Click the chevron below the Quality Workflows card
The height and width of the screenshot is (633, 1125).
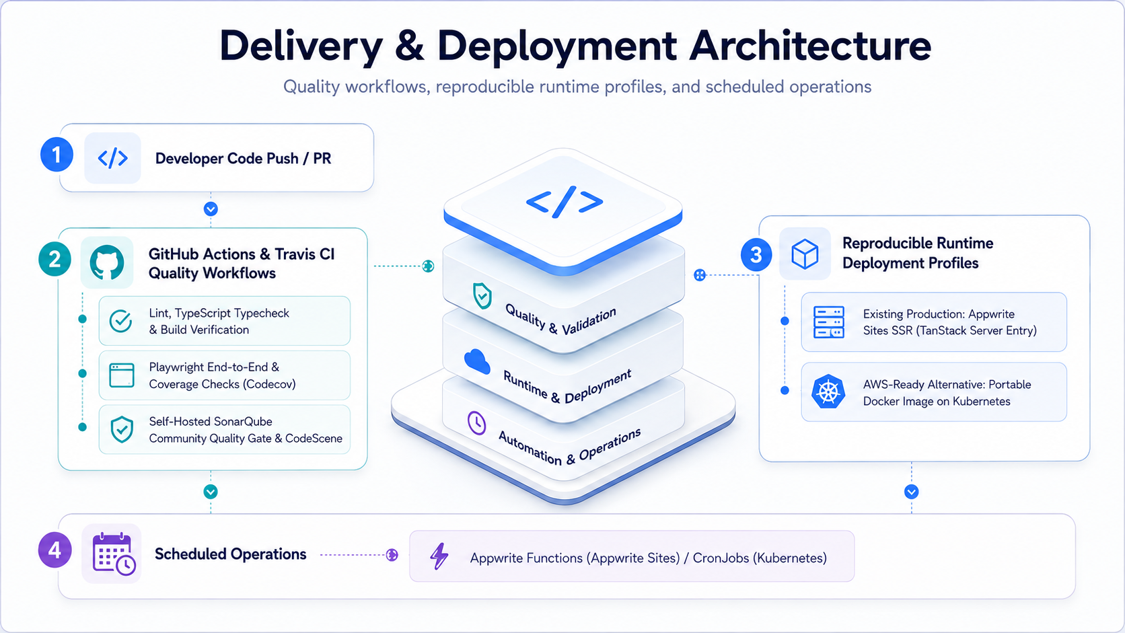[211, 492]
